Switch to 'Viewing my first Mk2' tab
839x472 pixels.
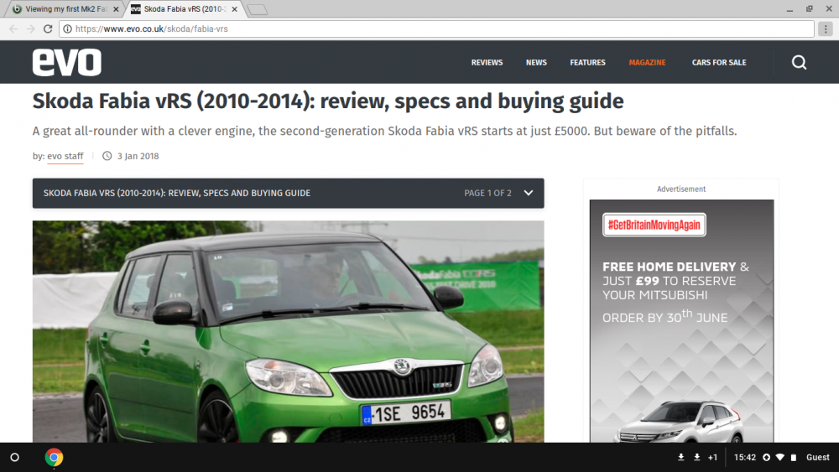click(x=63, y=9)
